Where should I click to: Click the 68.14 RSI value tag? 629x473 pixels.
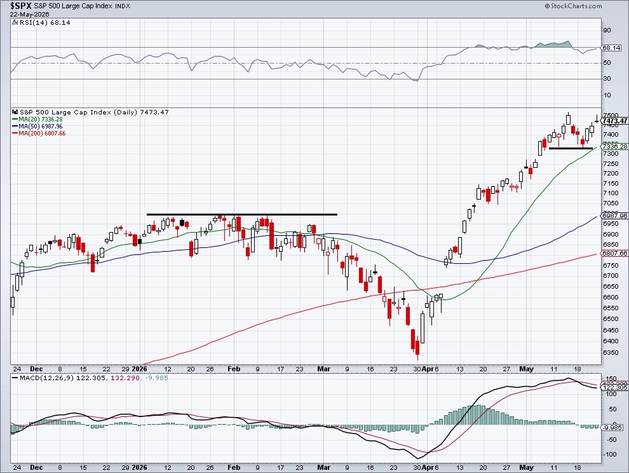click(611, 48)
